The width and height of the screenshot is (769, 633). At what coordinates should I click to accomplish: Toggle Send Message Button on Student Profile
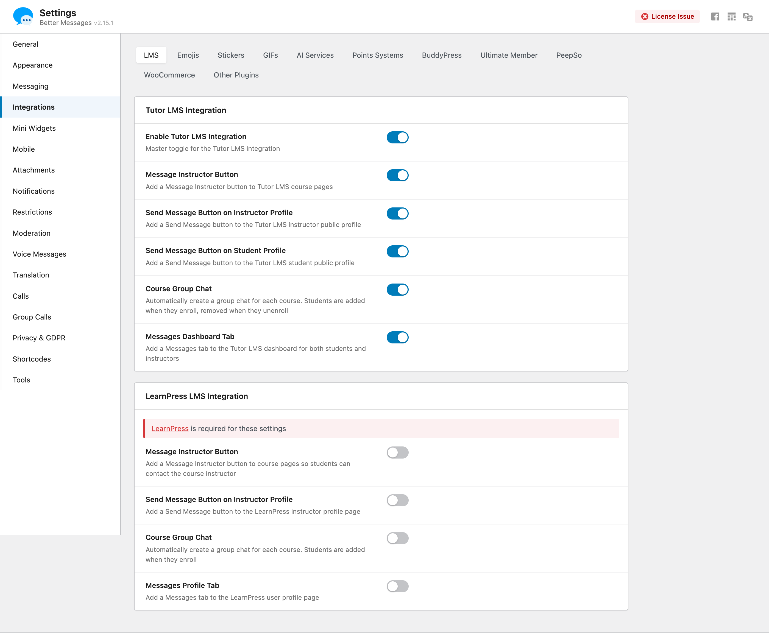click(x=398, y=252)
